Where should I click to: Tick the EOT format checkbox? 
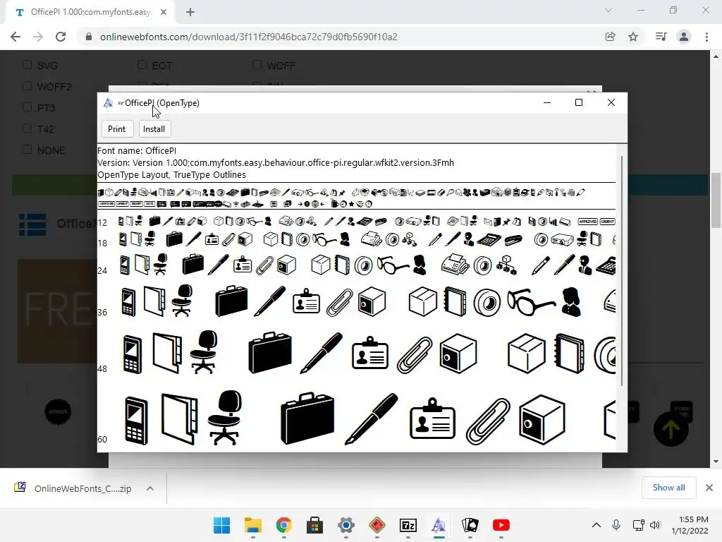142,65
